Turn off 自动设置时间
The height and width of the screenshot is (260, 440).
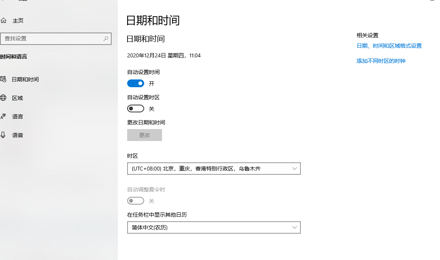(x=135, y=83)
